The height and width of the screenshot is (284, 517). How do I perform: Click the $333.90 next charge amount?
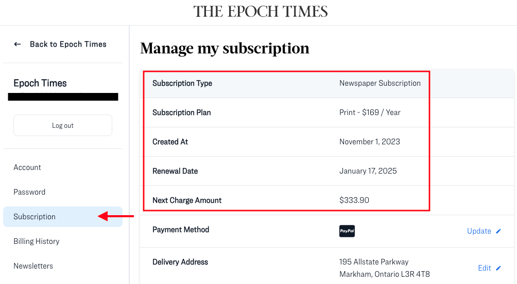354,200
